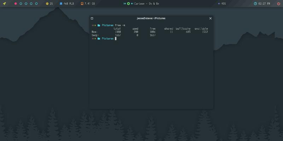This screenshot has height=141, width=283.
Task: Click the clock icon in the top bar
Action: (x=255, y=4)
